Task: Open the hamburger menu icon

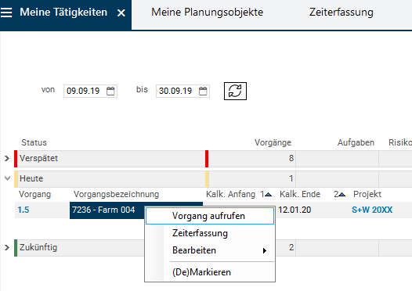Action: pyautogui.click(x=6, y=13)
